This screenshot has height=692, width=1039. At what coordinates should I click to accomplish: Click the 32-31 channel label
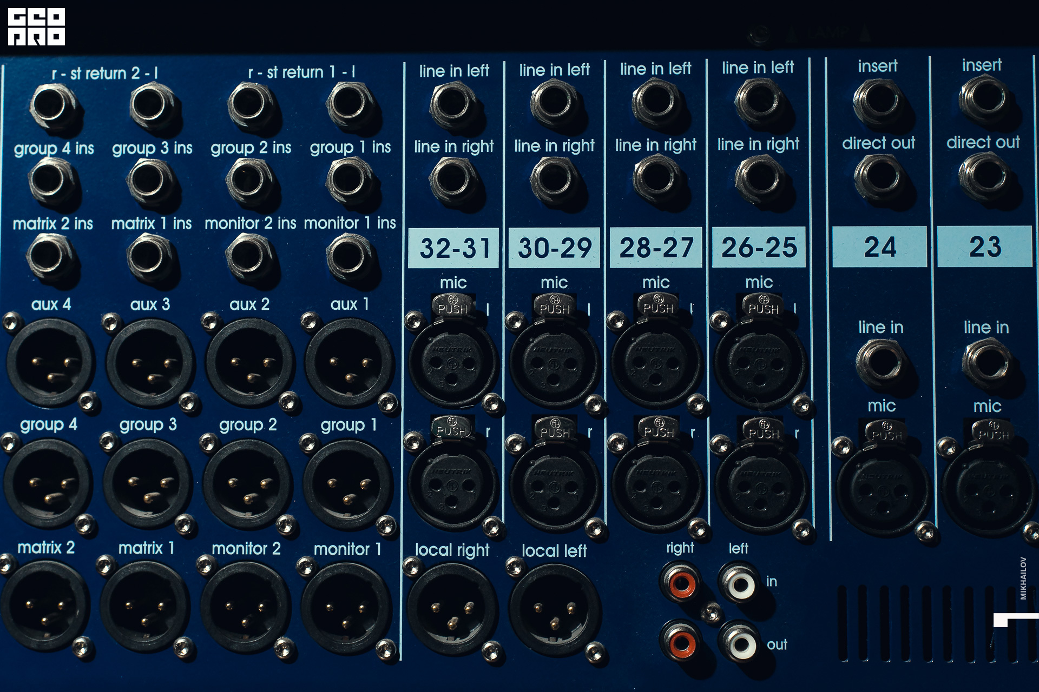pos(454,248)
